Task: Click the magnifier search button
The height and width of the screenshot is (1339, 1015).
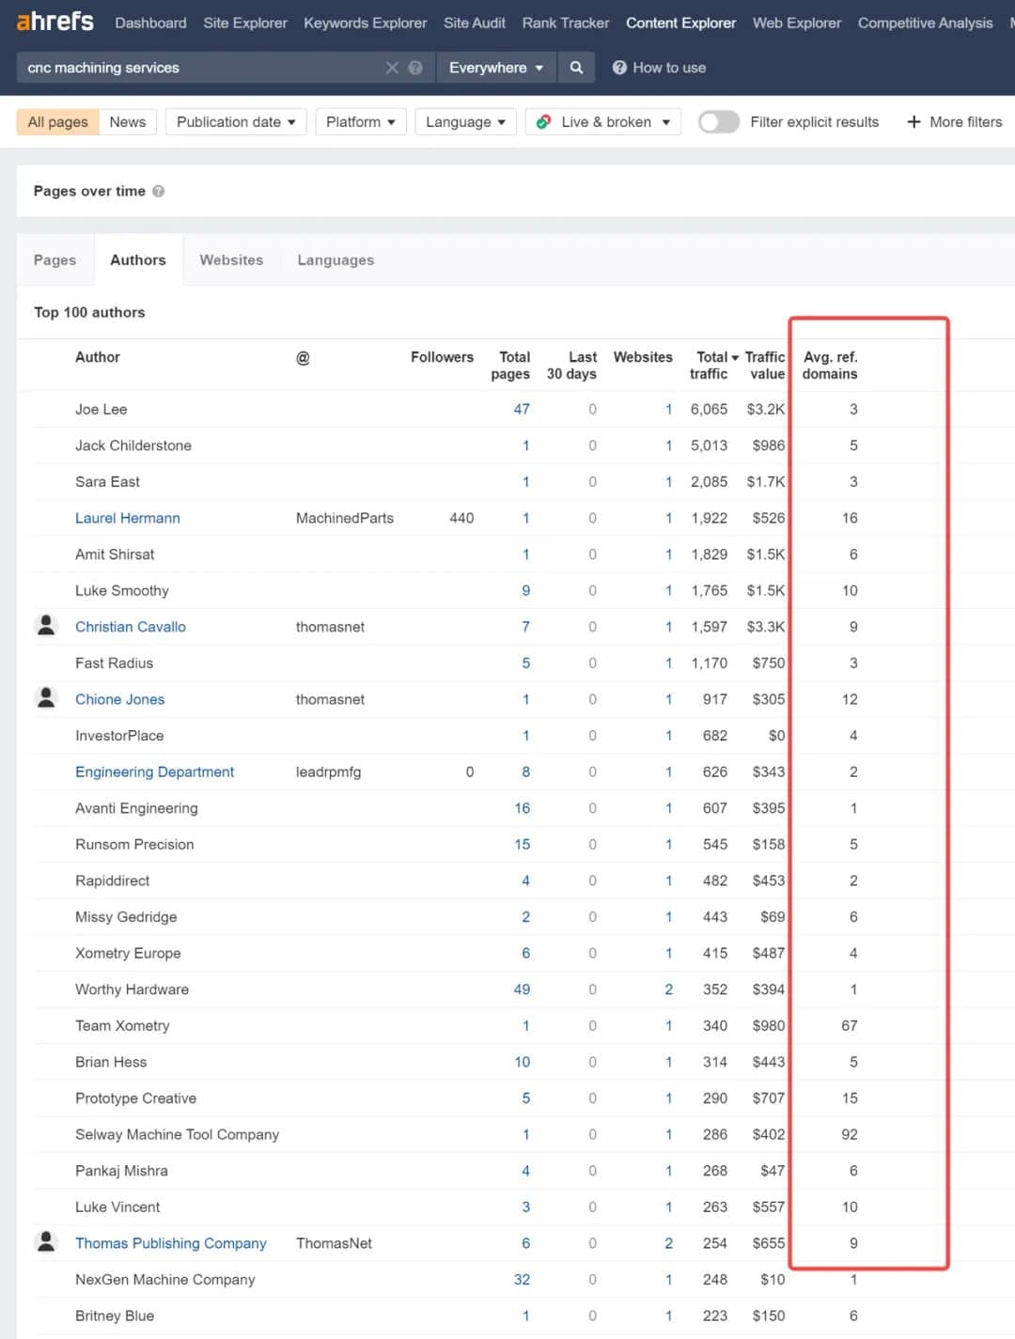Action: pos(576,68)
